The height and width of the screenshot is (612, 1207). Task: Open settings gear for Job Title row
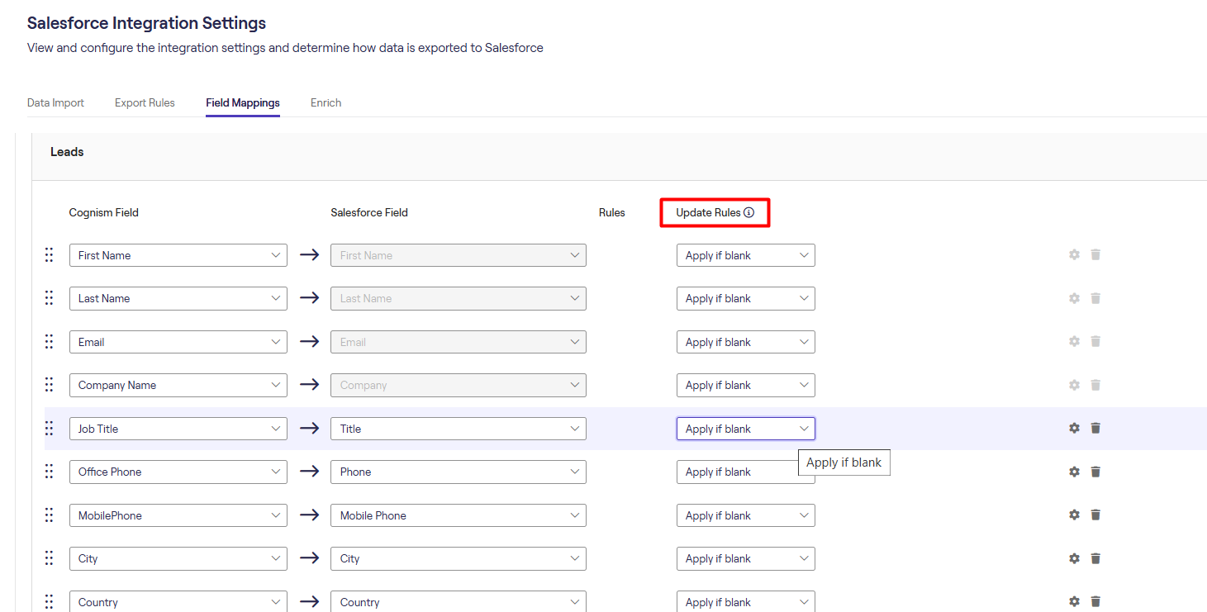1074,428
